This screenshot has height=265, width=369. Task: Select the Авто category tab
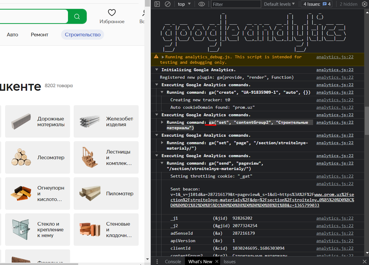pyautogui.click(x=12, y=35)
